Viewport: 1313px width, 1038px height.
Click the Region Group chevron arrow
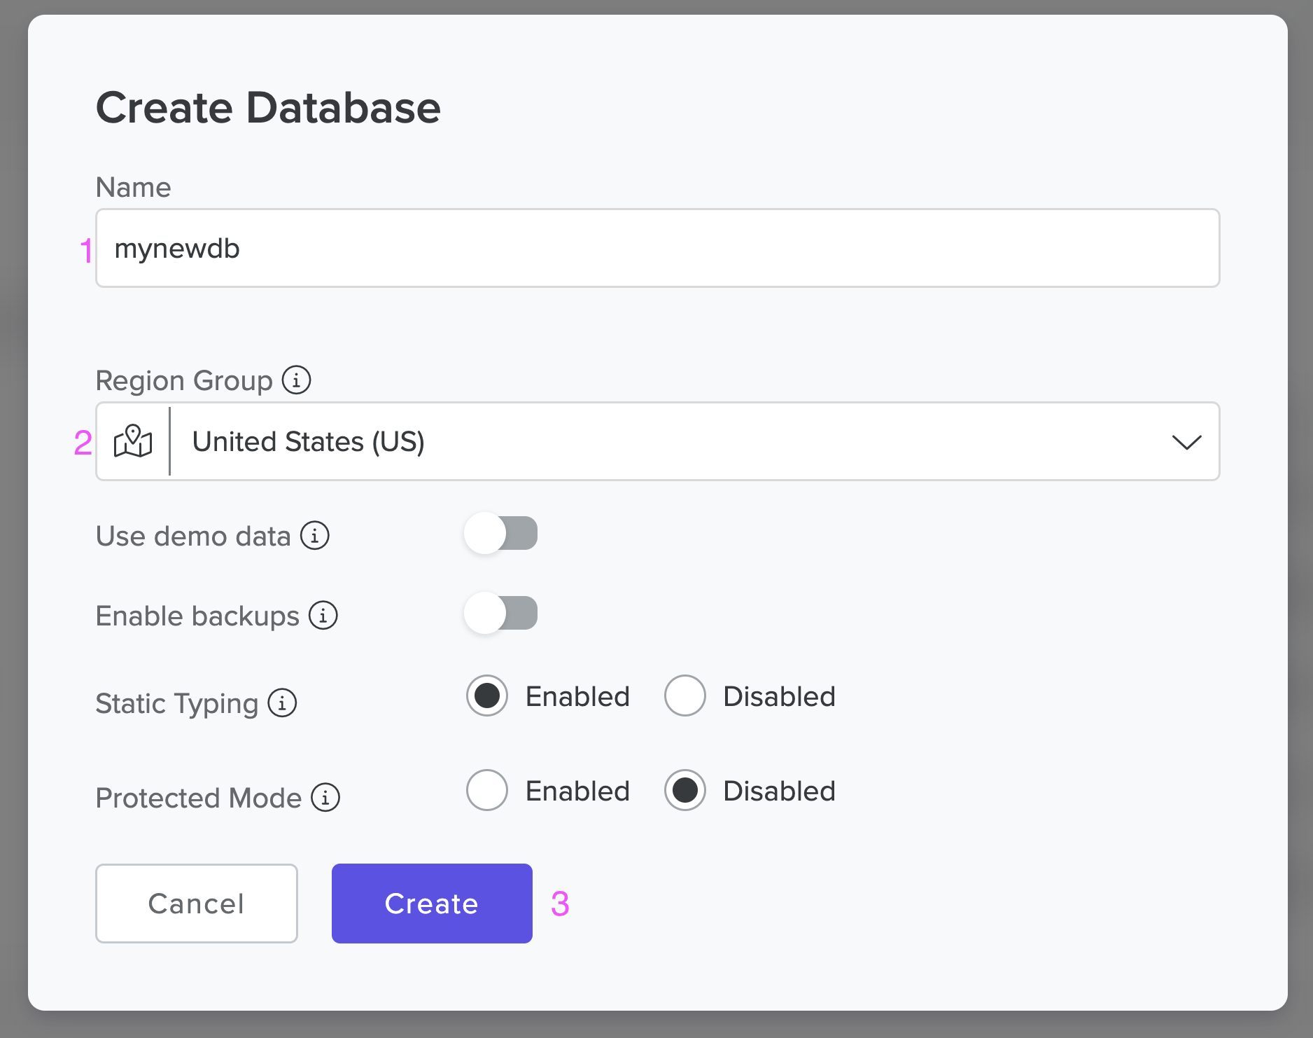(1187, 442)
